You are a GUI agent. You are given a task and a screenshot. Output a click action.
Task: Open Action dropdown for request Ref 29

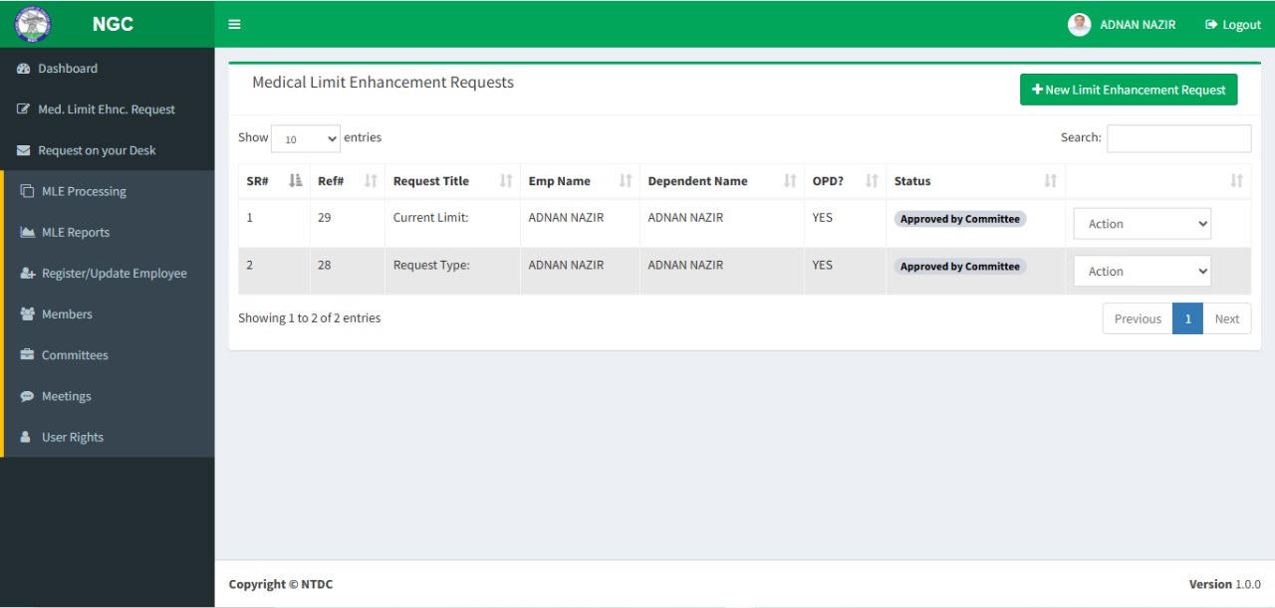(x=1142, y=224)
